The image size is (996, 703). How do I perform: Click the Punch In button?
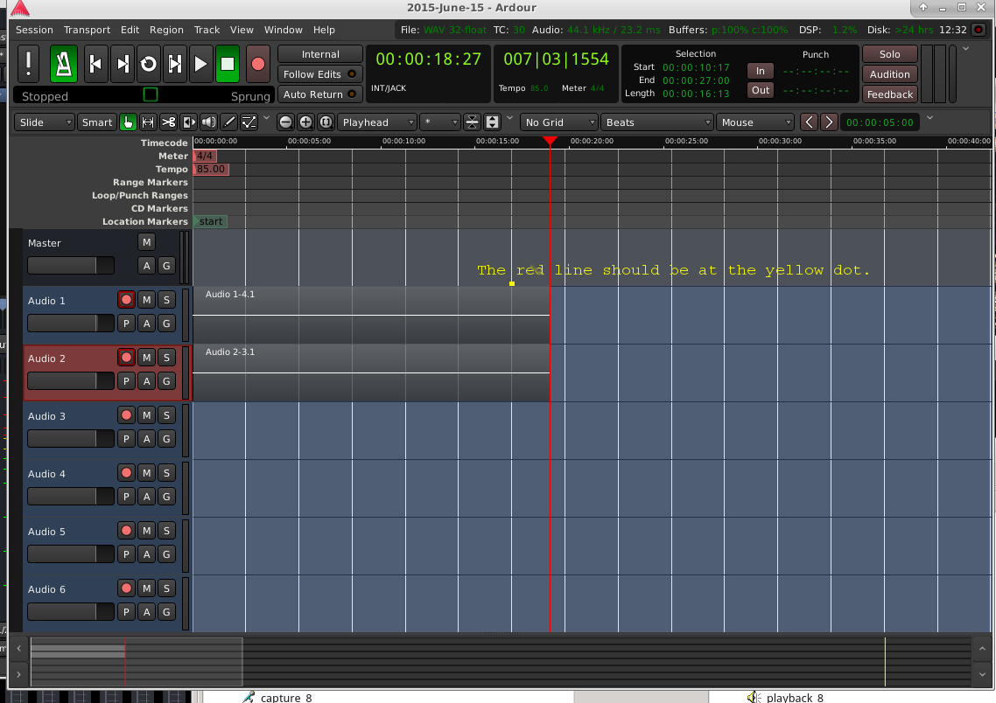[x=760, y=71]
